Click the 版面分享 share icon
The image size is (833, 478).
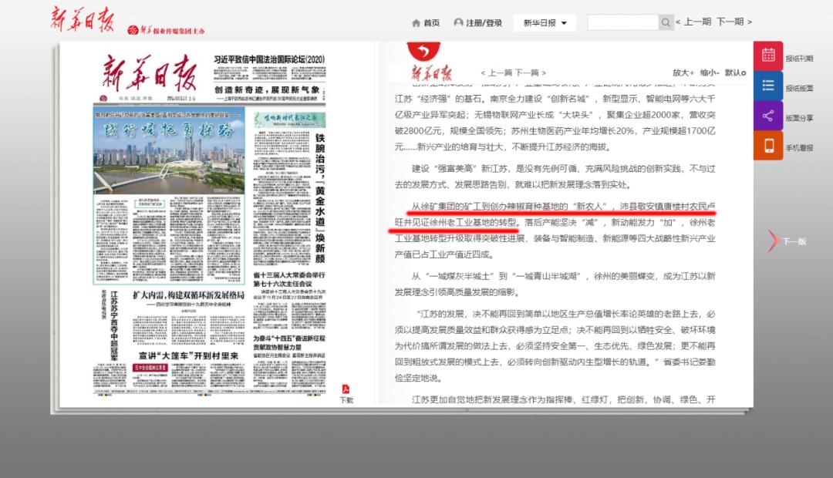click(768, 115)
